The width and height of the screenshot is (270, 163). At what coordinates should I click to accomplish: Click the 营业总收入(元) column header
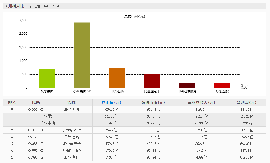click(x=202, y=103)
